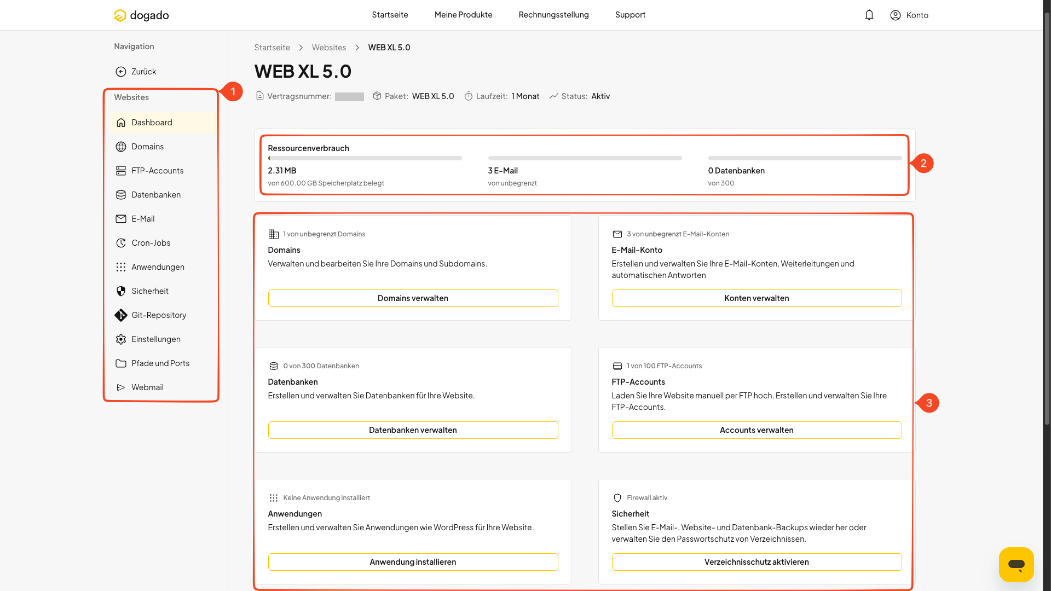
Task: Click the Sicherheit shield icon in sidebar
Action: coord(121,291)
